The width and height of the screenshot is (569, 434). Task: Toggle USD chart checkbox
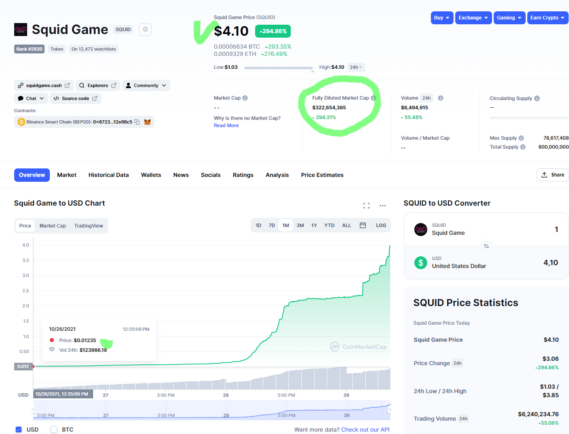(19, 430)
